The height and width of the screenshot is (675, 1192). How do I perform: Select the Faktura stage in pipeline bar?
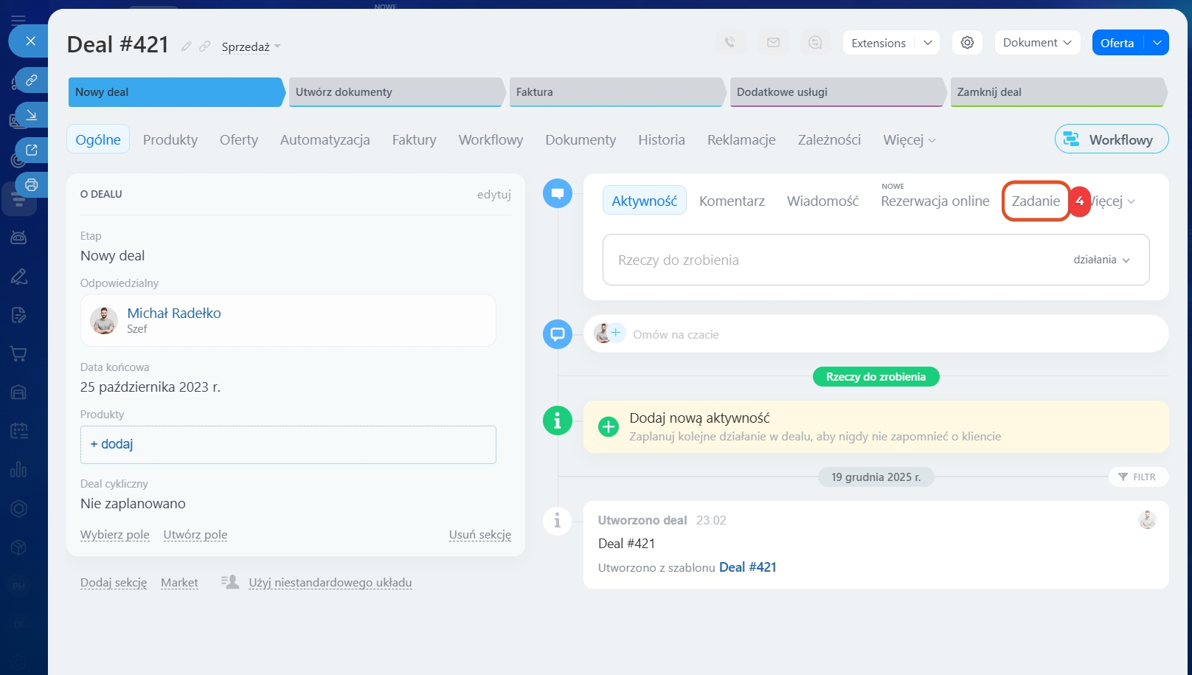pyautogui.click(x=616, y=92)
